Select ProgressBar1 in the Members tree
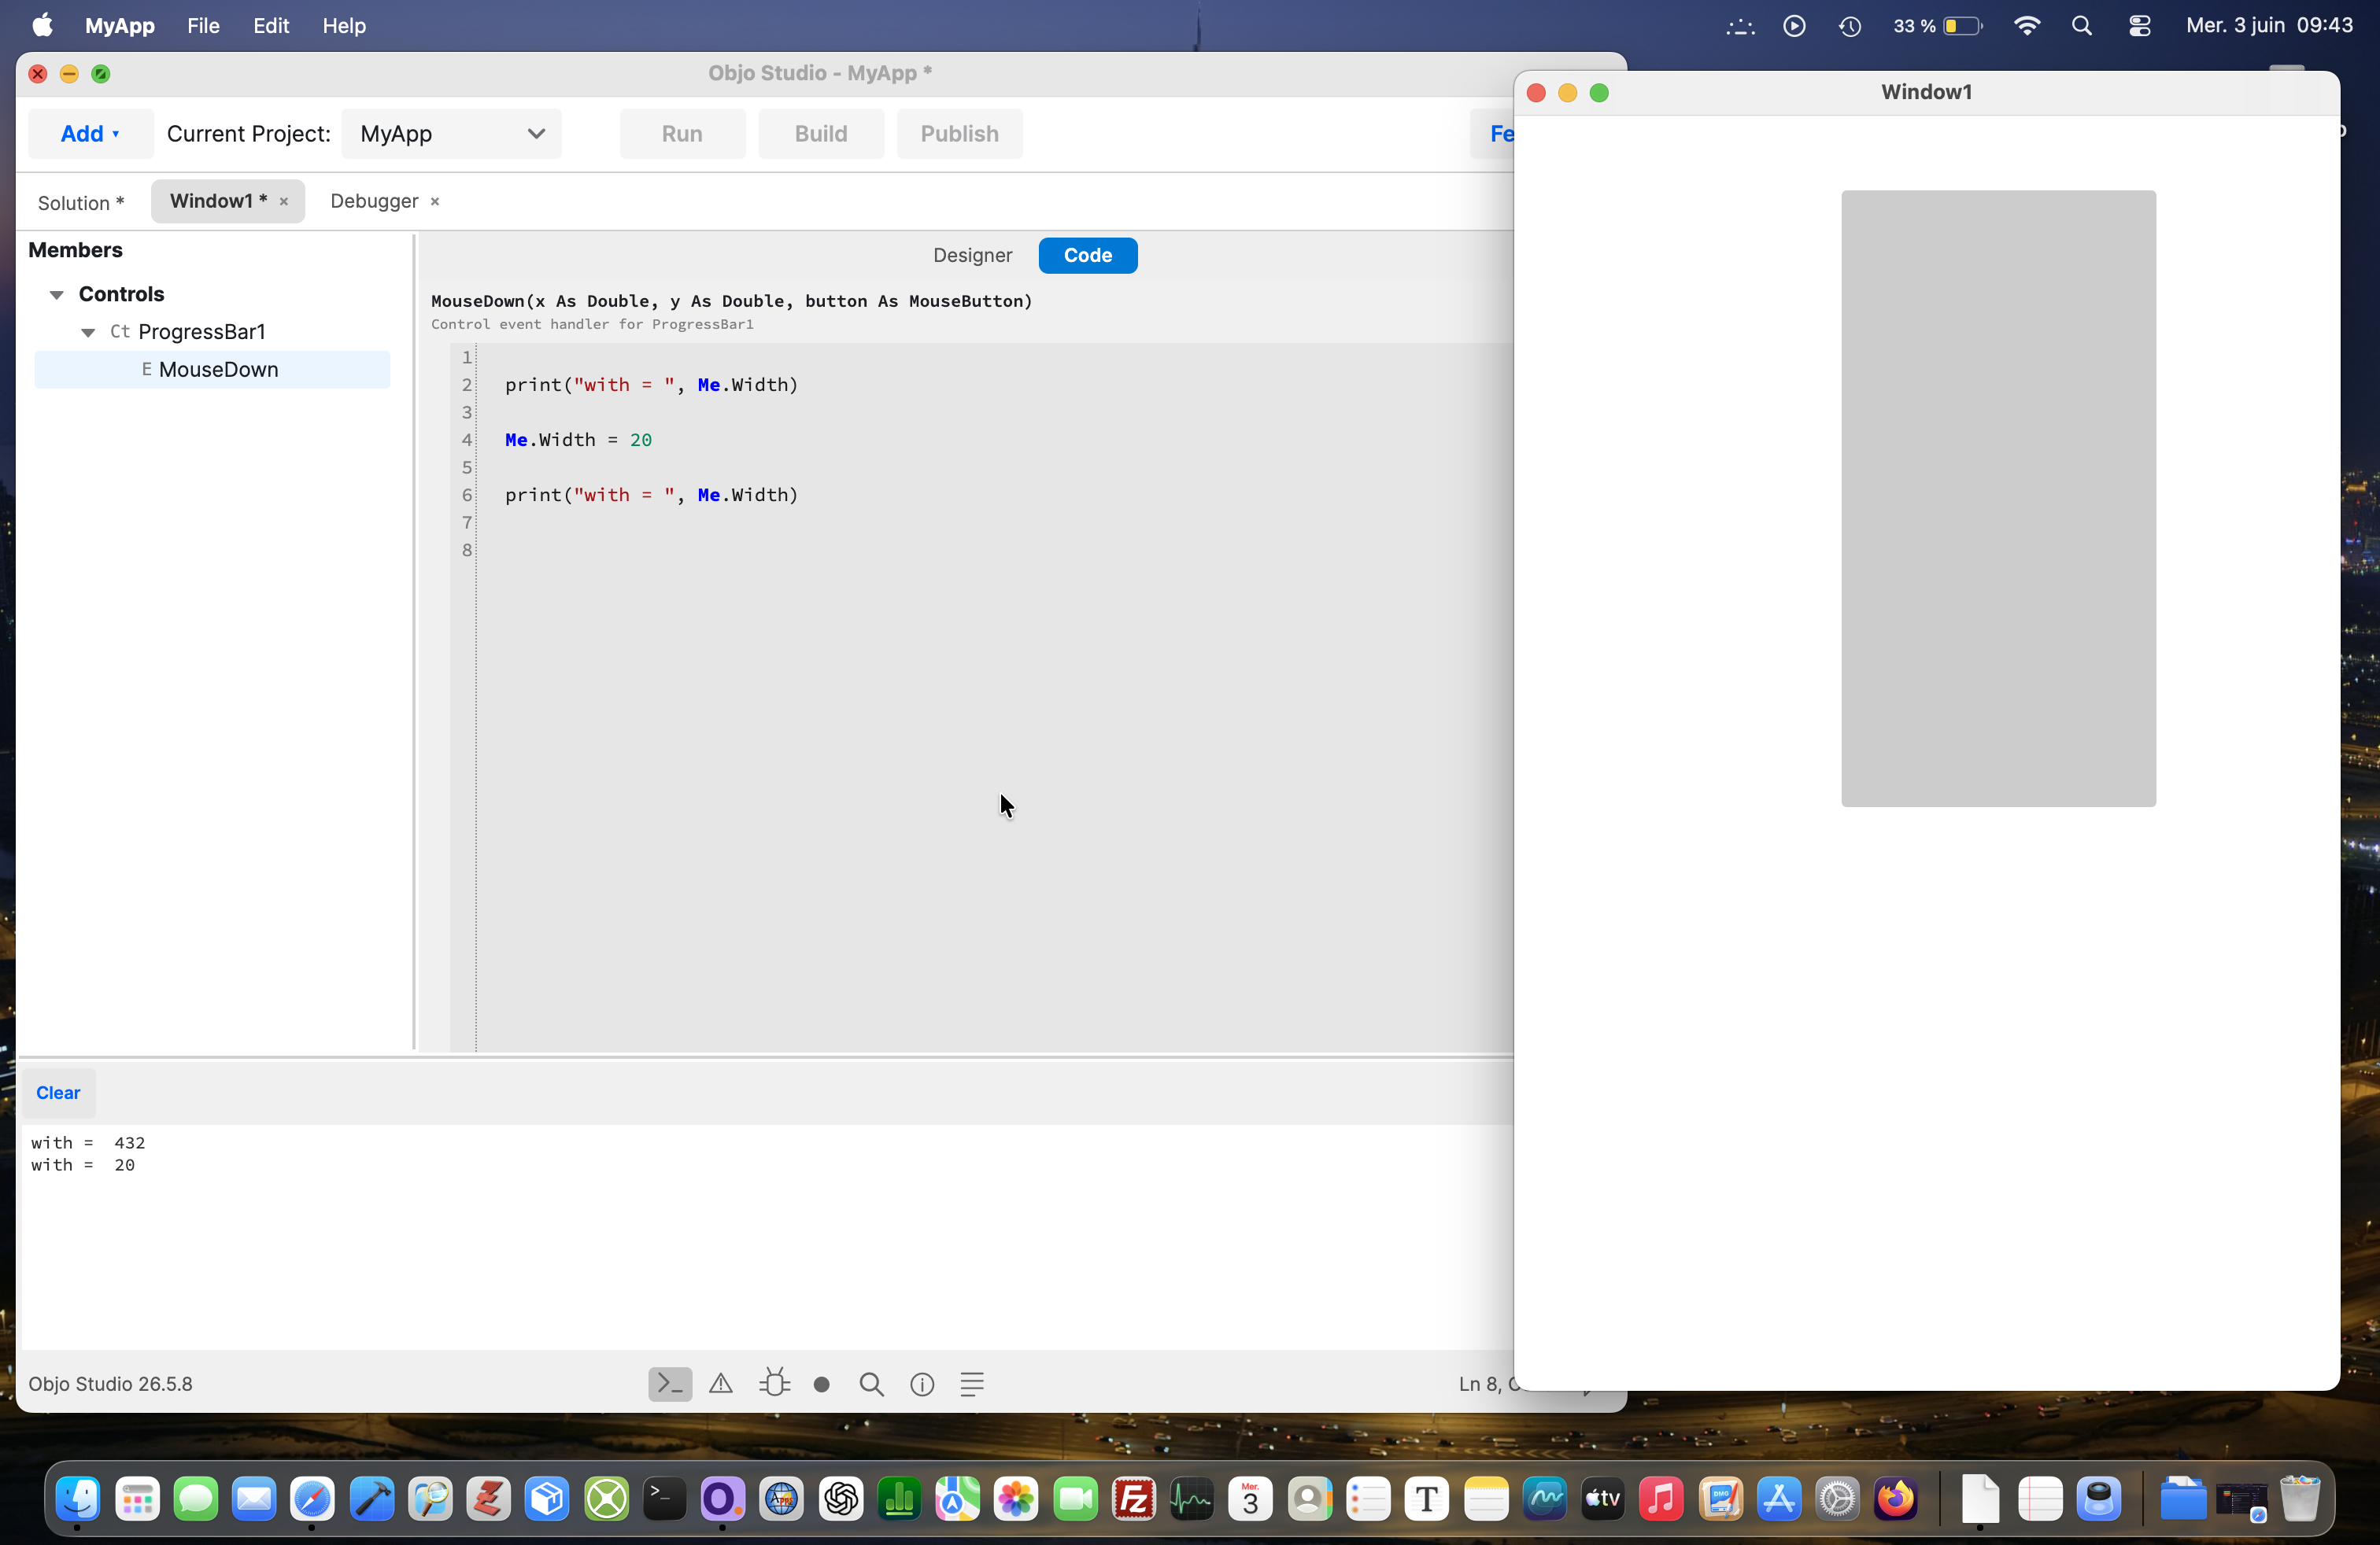Screen dimensions: 2380x1545 point(202,333)
